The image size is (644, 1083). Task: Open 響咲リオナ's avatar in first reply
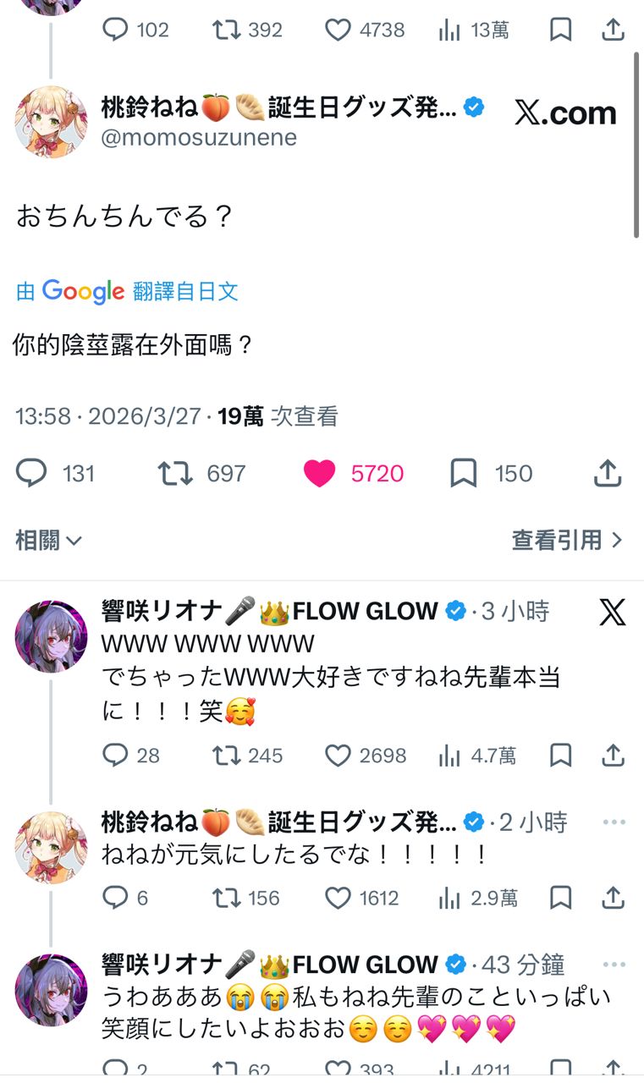51,636
